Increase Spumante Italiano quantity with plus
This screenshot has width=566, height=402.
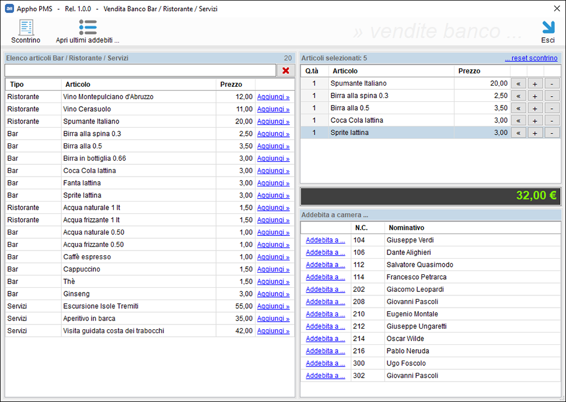(x=535, y=84)
